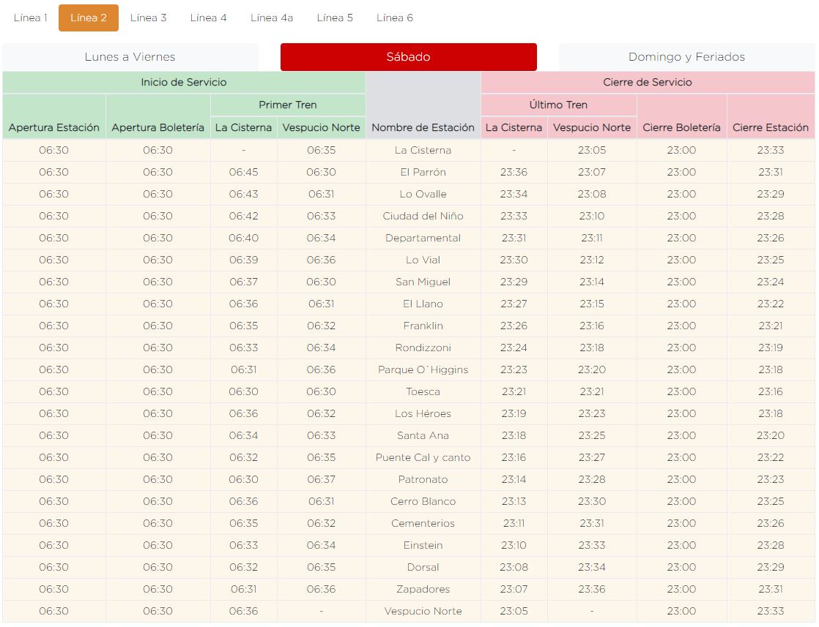Select the Sábado schedule button
The height and width of the screenshot is (627, 819).
409,57
